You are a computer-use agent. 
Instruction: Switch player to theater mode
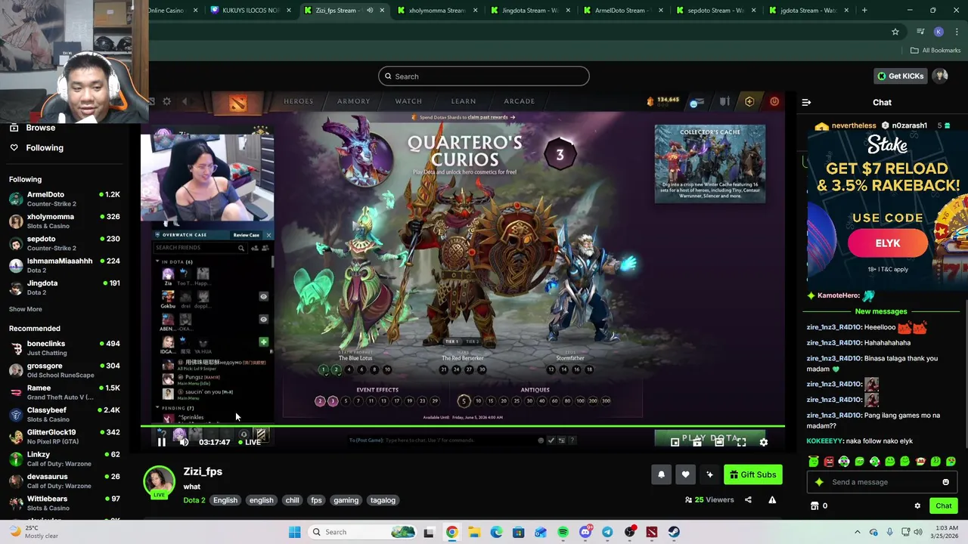point(719,442)
